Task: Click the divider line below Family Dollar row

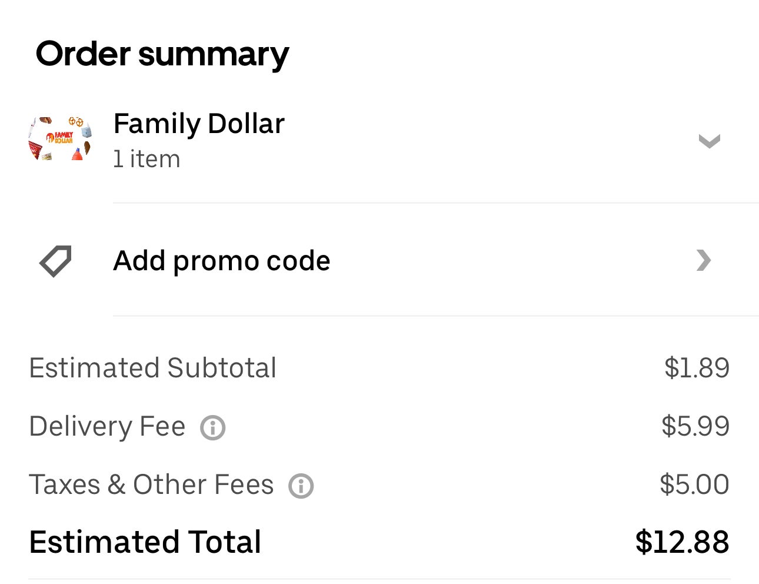Action: pyautogui.click(x=435, y=203)
